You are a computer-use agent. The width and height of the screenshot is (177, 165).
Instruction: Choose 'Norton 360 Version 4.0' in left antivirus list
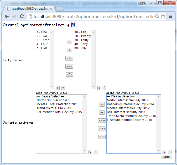pos(53,100)
